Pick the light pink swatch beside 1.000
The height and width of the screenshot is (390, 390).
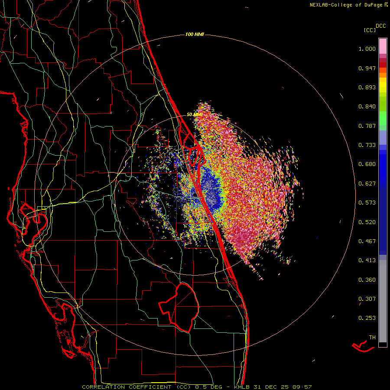point(383,46)
